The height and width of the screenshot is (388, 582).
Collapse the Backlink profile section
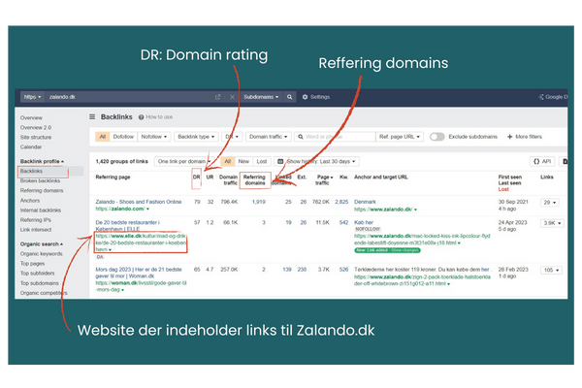(42, 161)
